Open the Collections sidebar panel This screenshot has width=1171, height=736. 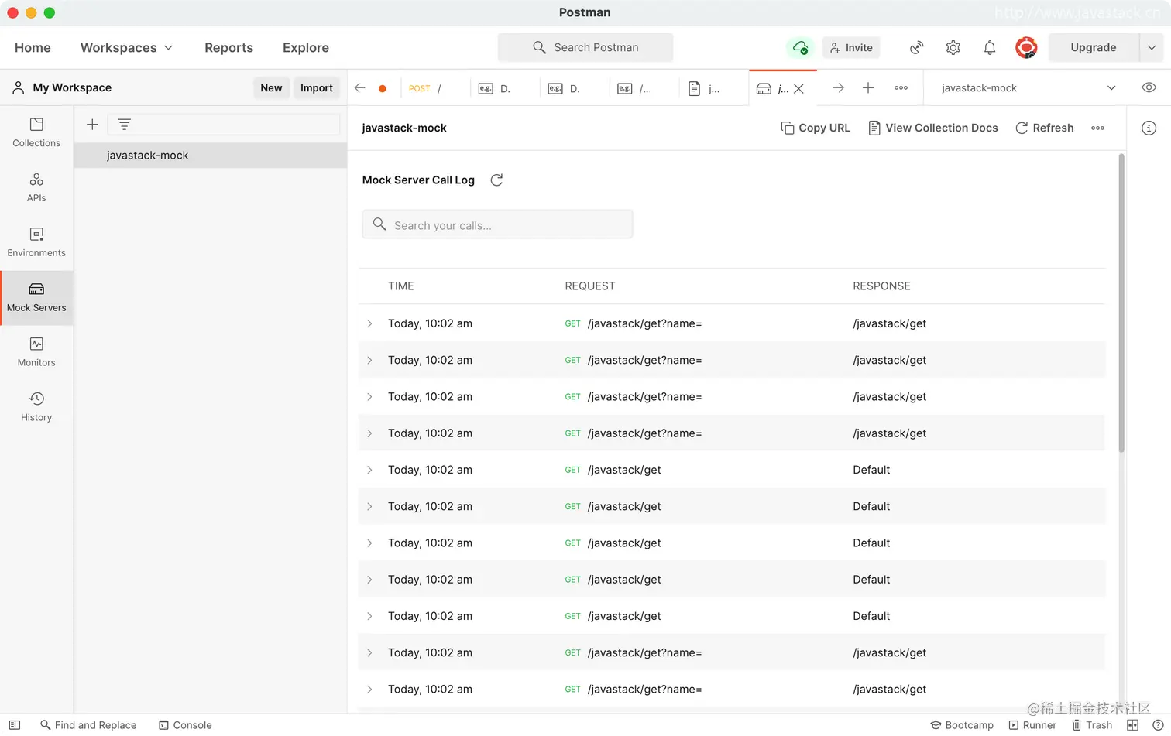pos(36,132)
